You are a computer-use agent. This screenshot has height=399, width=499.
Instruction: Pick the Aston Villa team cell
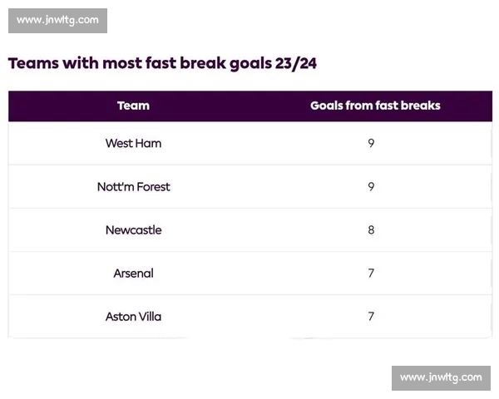pos(133,316)
